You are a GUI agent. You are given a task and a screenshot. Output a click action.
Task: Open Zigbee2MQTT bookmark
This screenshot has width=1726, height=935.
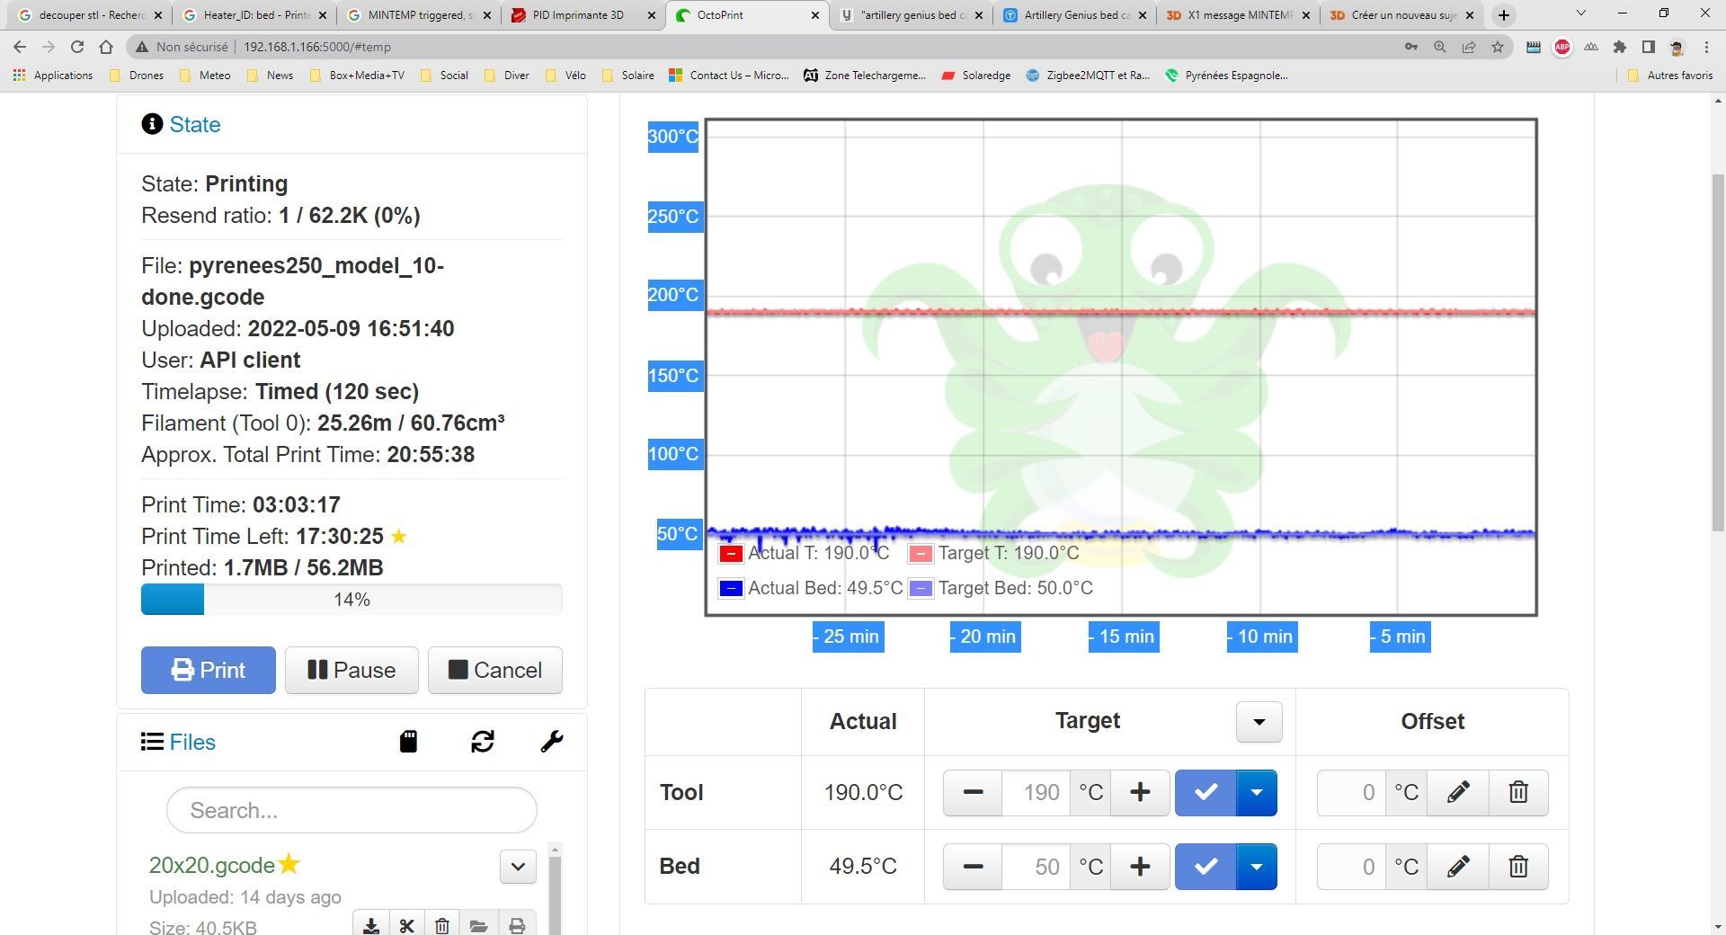coord(1088,76)
